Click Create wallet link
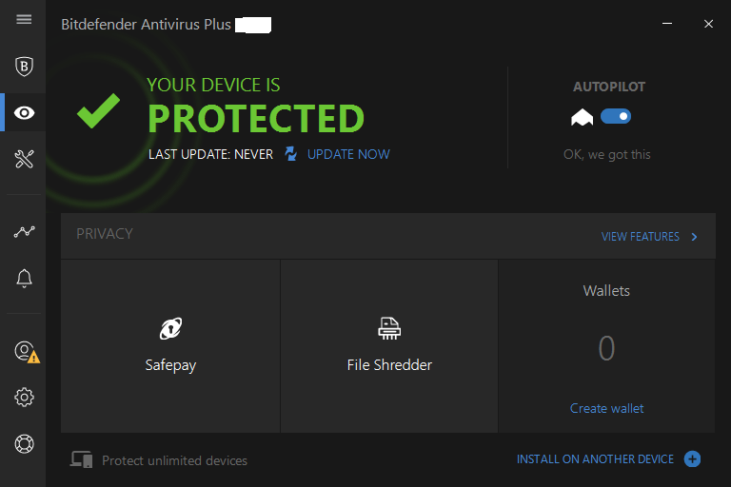This screenshot has width=731, height=487. point(606,408)
